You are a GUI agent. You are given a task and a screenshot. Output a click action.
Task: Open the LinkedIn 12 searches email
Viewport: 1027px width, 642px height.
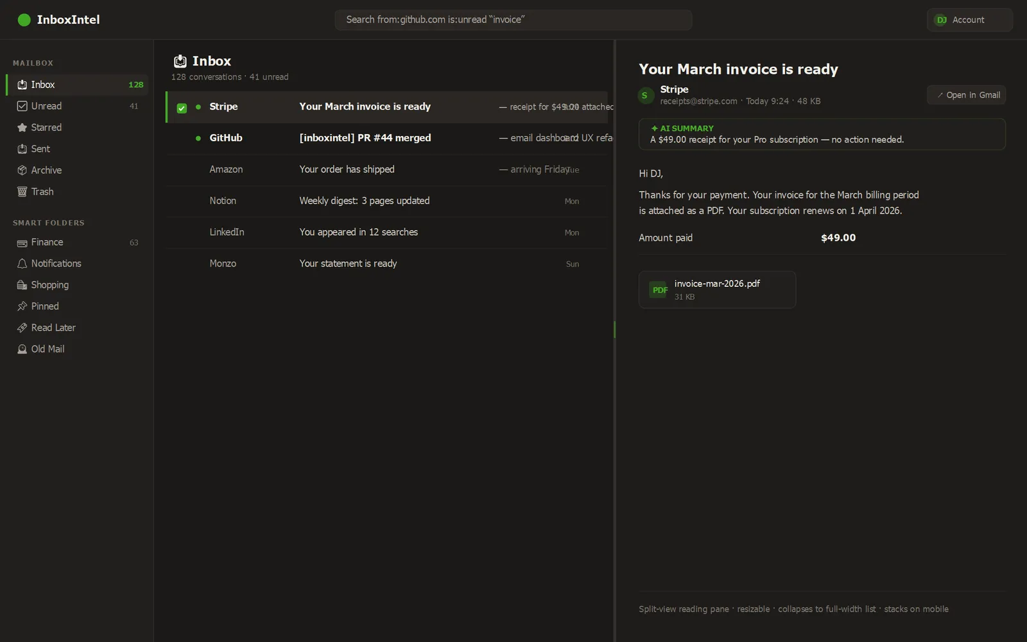(x=386, y=232)
